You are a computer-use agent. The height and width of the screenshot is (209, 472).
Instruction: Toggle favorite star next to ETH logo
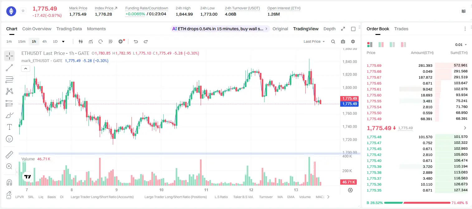point(23,11)
